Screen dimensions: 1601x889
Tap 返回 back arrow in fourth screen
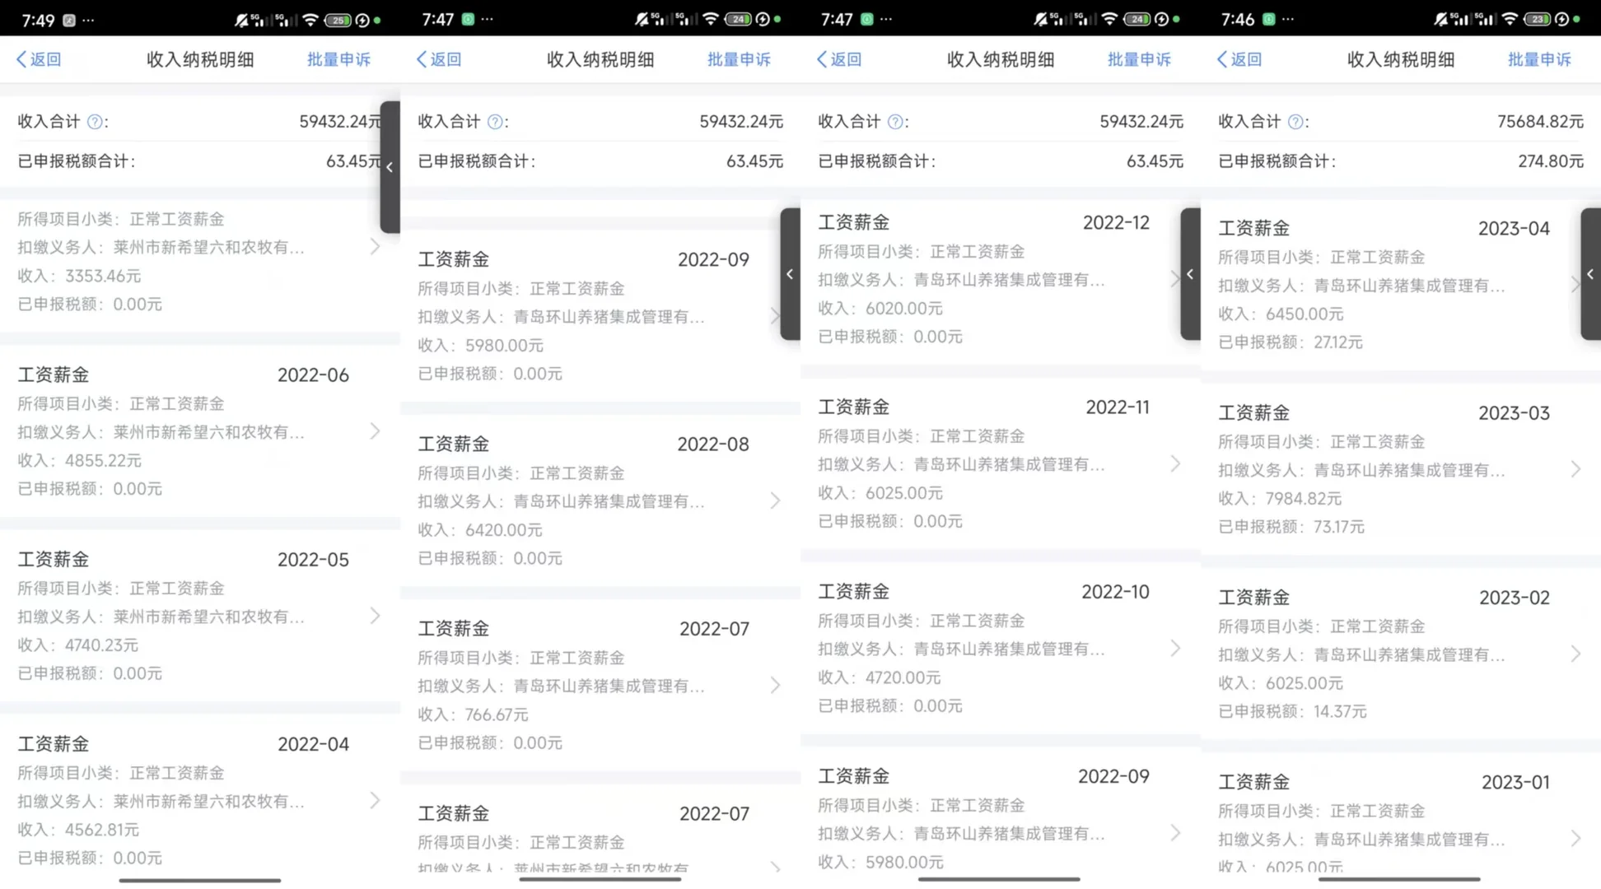point(1239,59)
